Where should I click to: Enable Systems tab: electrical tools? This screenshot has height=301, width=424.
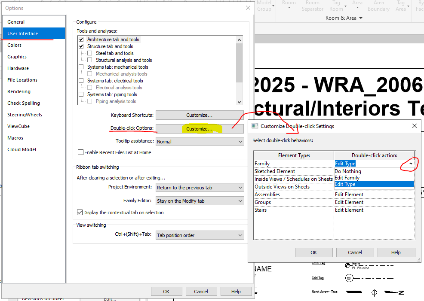[81, 80]
